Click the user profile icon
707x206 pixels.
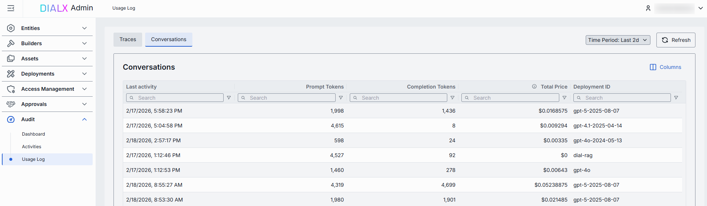tap(648, 8)
